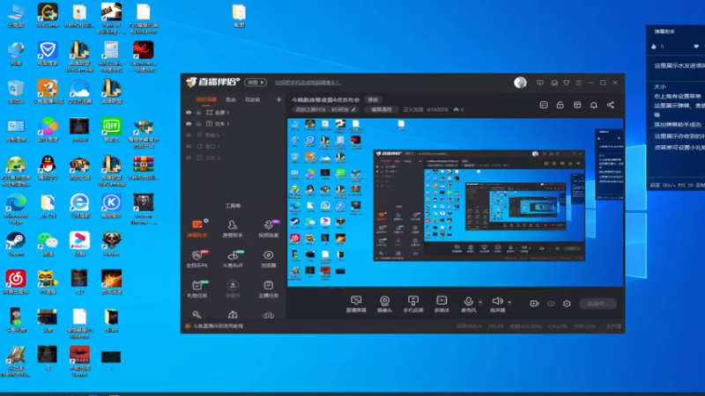Click the 全屏 1 source row
The width and height of the screenshot is (705, 396).
pos(232,113)
